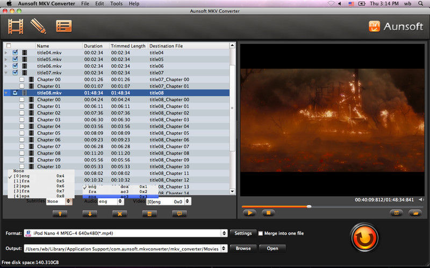Expand the title05.mkv row
The width and height of the screenshot is (430, 268).
point(6,59)
